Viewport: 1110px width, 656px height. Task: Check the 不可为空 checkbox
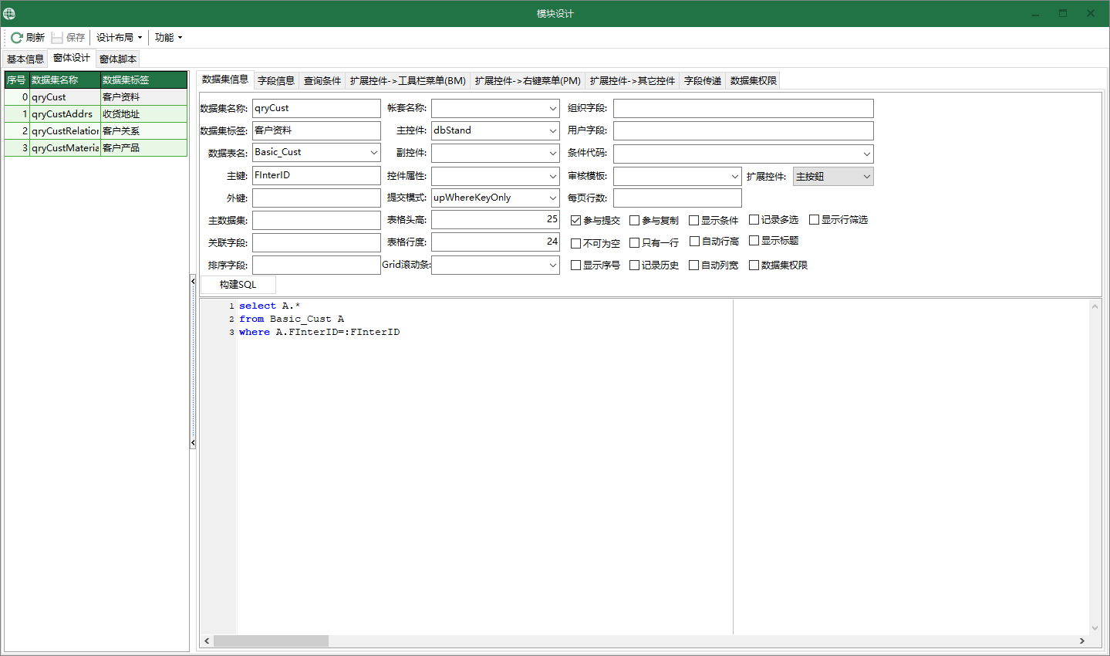(x=575, y=243)
